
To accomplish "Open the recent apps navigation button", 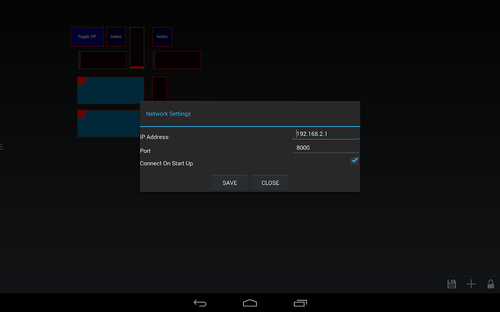I will tap(300, 303).
